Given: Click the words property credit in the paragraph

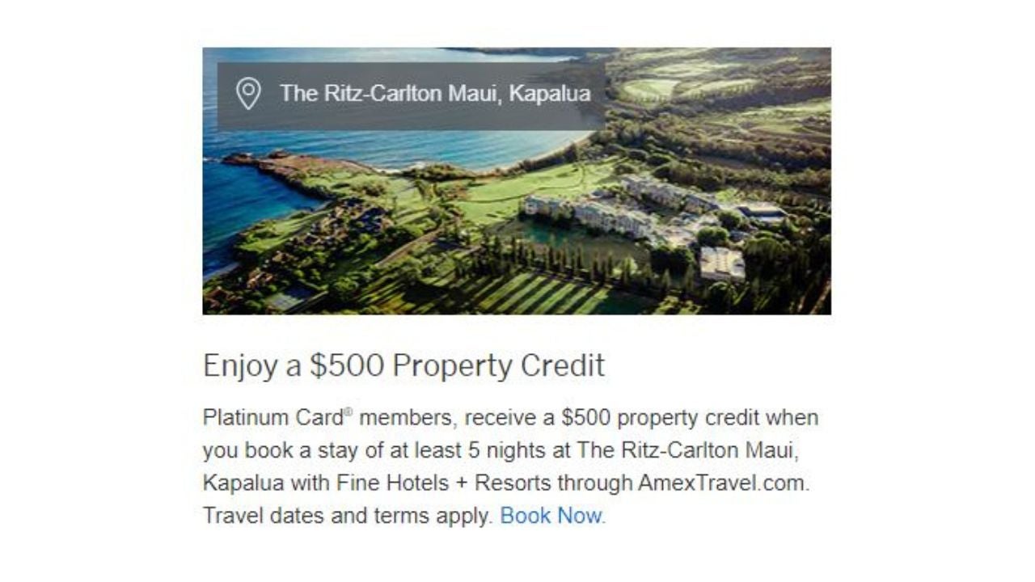Looking at the screenshot, I should click(689, 418).
